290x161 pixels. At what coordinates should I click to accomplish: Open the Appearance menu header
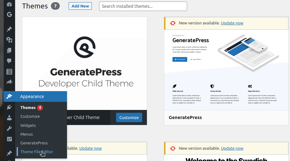tap(35, 96)
